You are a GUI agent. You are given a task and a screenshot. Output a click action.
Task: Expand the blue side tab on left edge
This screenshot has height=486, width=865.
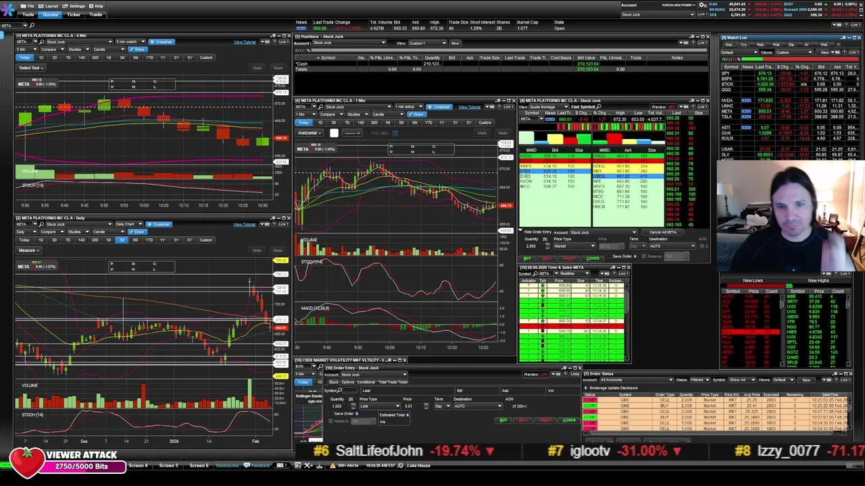tap(3, 34)
